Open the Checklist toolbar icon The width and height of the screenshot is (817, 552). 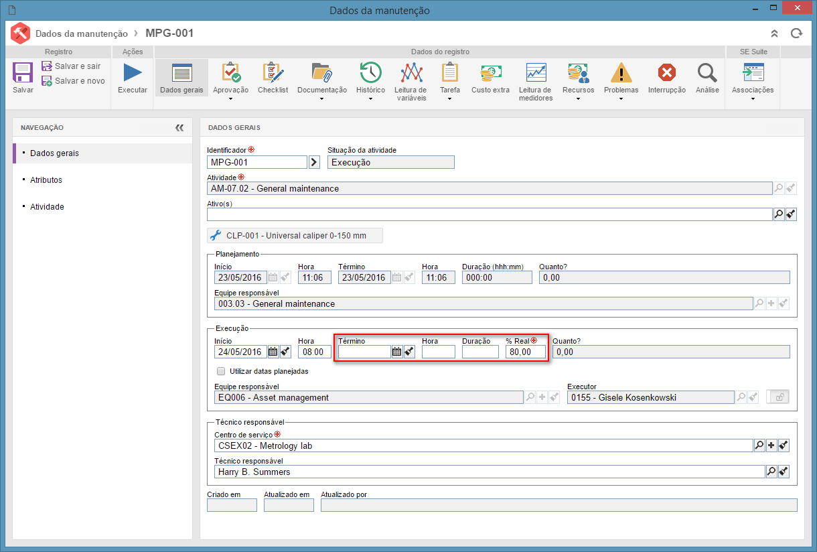coord(273,72)
